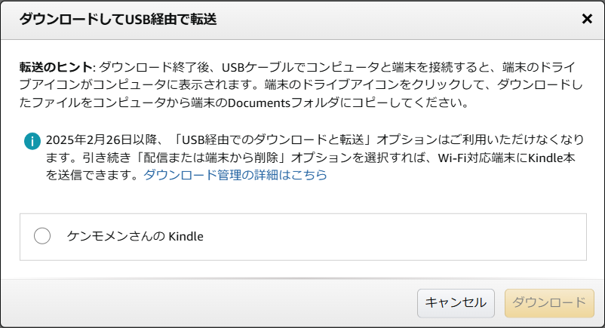Screen dimensions: 605x328
Task: Click the Kindle本 text in the notice
Action: [551, 157]
